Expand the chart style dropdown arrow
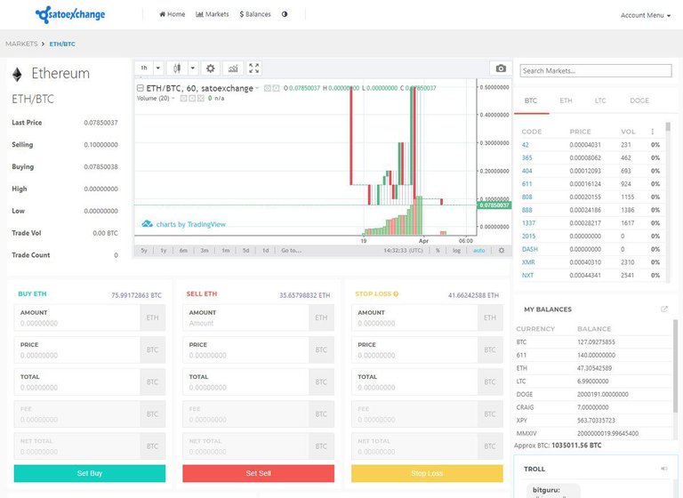Image resolution: width=683 pixels, height=498 pixels. 192,68
